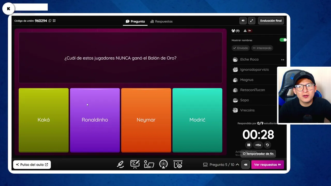Select the Kaká answer tile
Screen dimensions: 331x186
pyautogui.click(x=43, y=120)
